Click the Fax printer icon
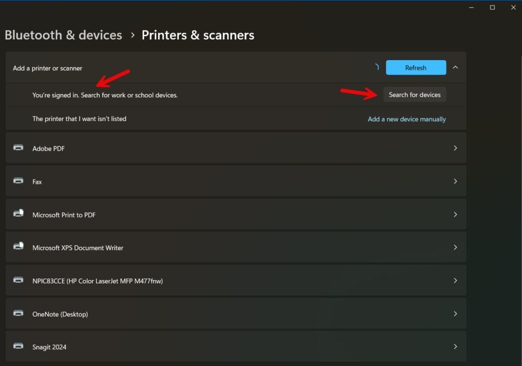 18,181
